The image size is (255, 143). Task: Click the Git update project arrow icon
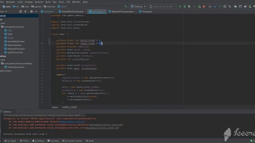click(215, 7)
